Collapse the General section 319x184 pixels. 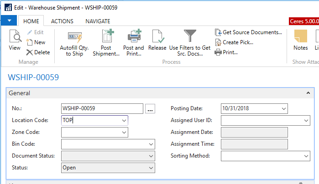308,93
